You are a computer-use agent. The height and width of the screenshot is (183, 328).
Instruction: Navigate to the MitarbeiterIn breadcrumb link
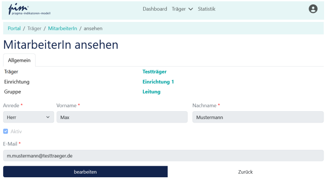tap(63, 28)
